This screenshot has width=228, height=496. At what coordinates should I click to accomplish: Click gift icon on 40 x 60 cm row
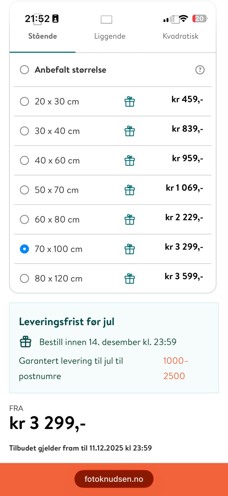(x=129, y=161)
